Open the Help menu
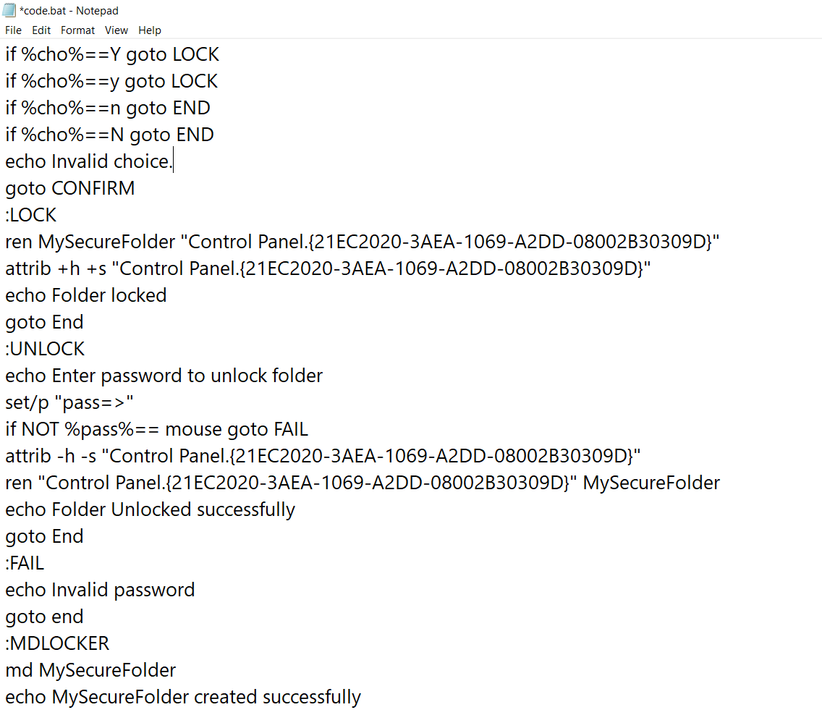Image resolution: width=822 pixels, height=715 pixels. (x=149, y=30)
